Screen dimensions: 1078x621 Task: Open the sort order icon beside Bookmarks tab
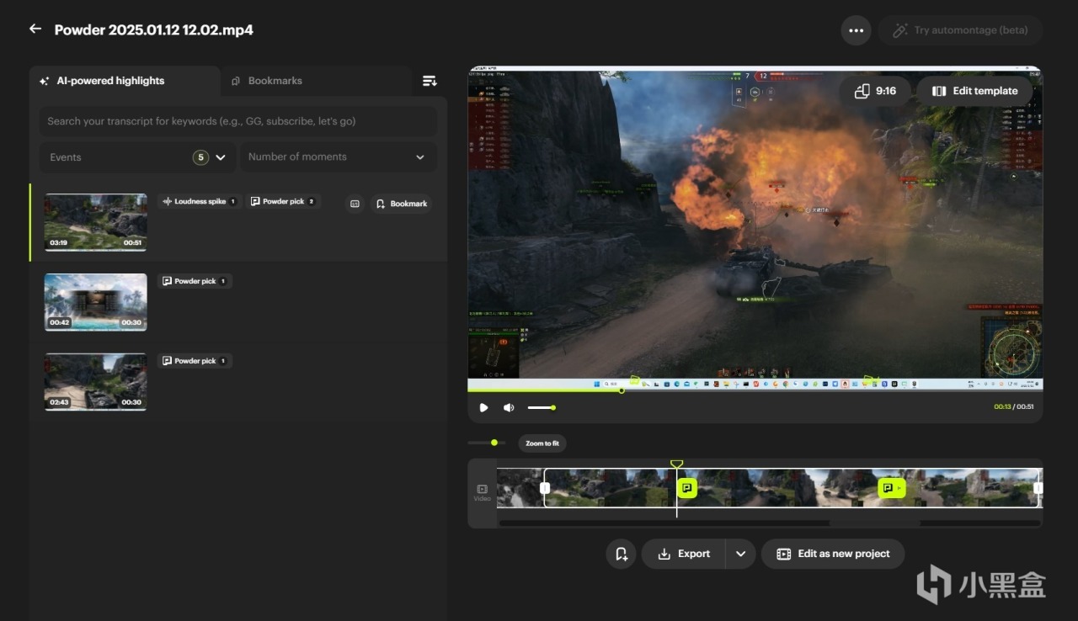click(x=430, y=81)
